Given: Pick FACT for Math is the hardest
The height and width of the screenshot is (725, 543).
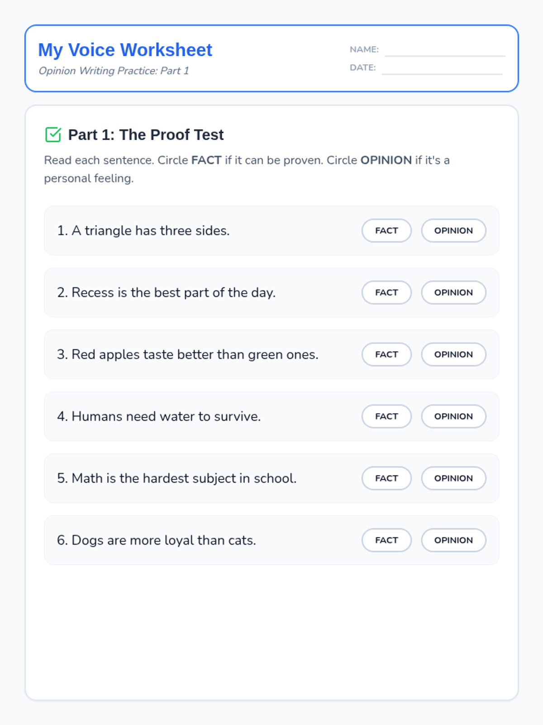Looking at the screenshot, I should point(386,478).
